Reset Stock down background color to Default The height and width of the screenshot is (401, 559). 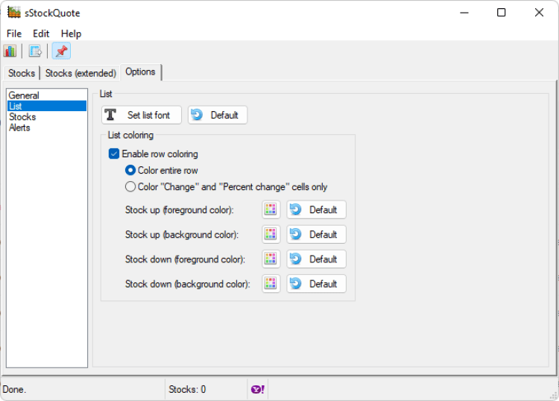(x=316, y=283)
